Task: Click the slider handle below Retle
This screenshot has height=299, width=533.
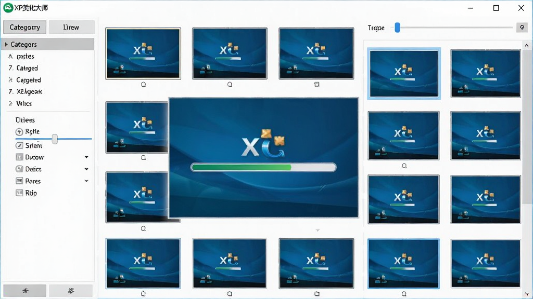Action: [54, 139]
